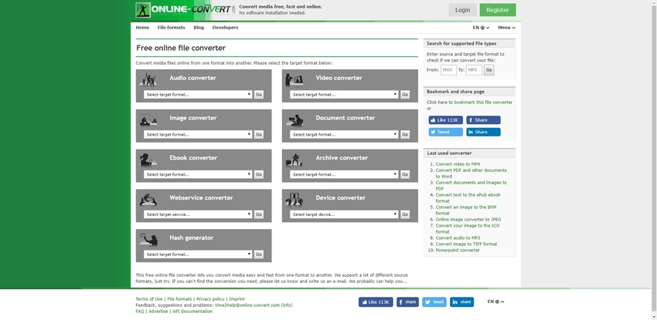Click the Online-Convert logo

[175, 10]
